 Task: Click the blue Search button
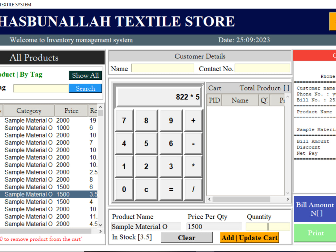tap(85, 88)
